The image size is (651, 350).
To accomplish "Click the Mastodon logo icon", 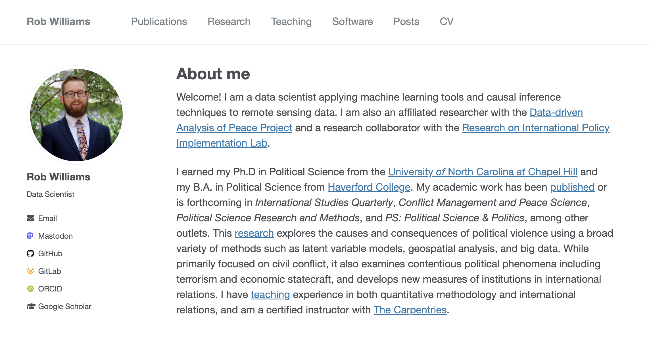I will (30, 236).
